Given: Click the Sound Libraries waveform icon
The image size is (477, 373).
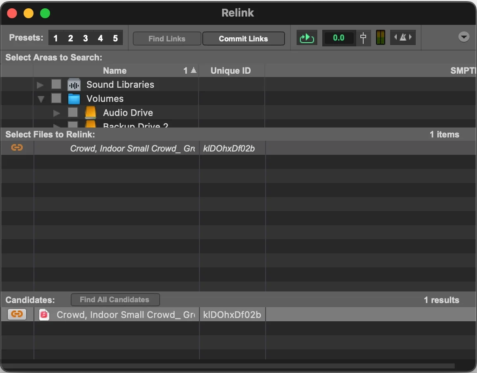Looking at the screenshot, I should pyautogui.click(x=74, y=84).
